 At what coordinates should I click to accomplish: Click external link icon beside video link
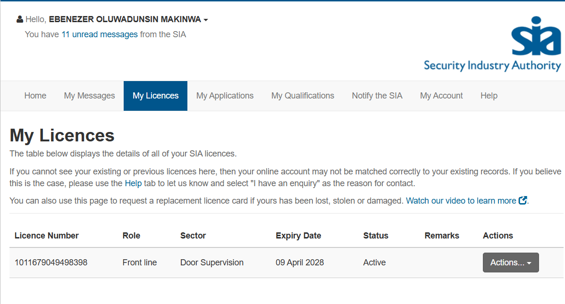pyautogui.click(x=523, y=200)
